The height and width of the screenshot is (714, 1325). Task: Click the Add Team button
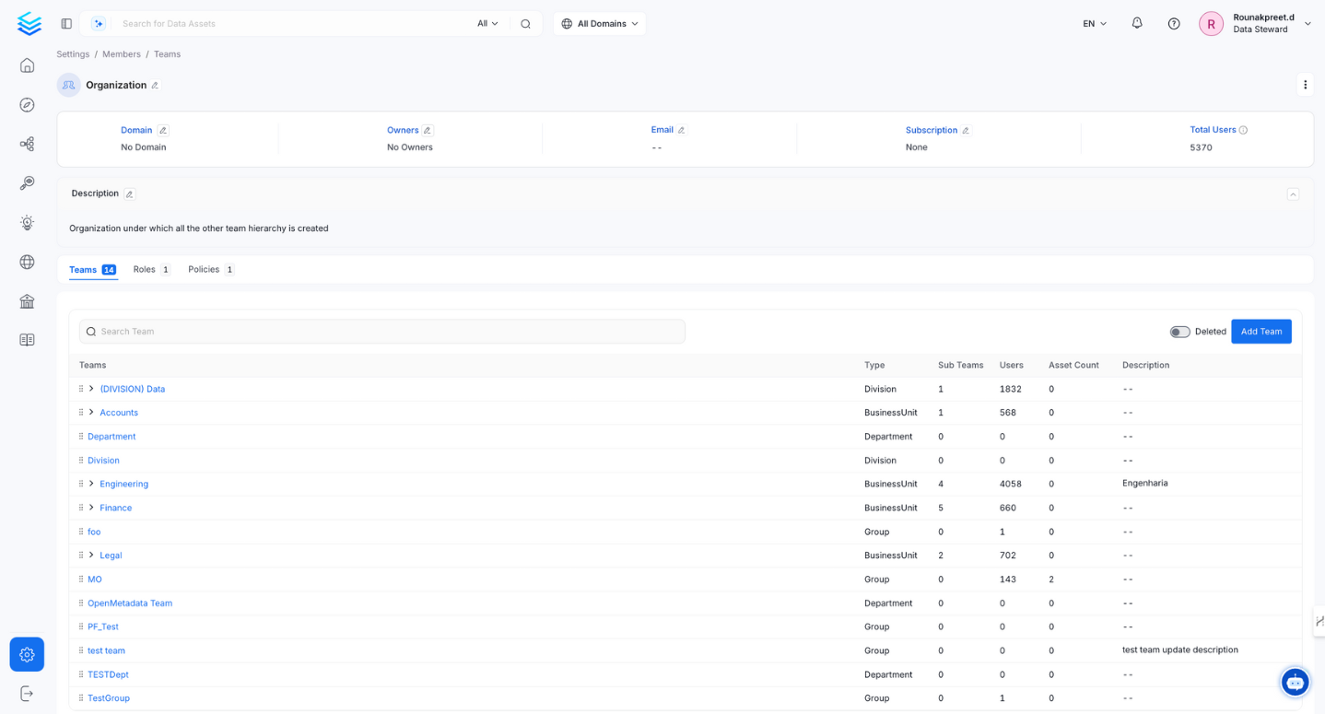1261,332
